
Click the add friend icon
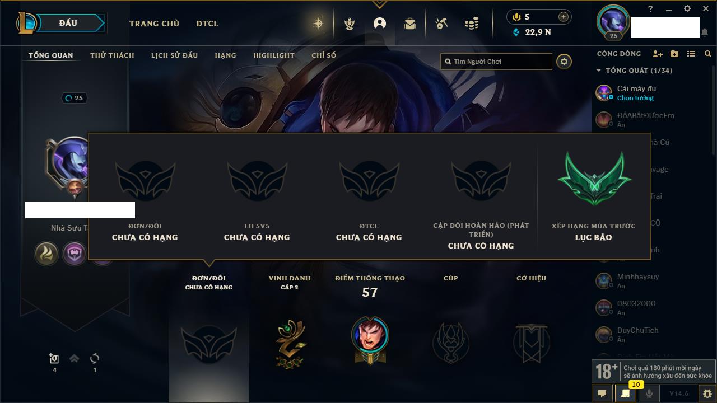[x=658, y=54]
